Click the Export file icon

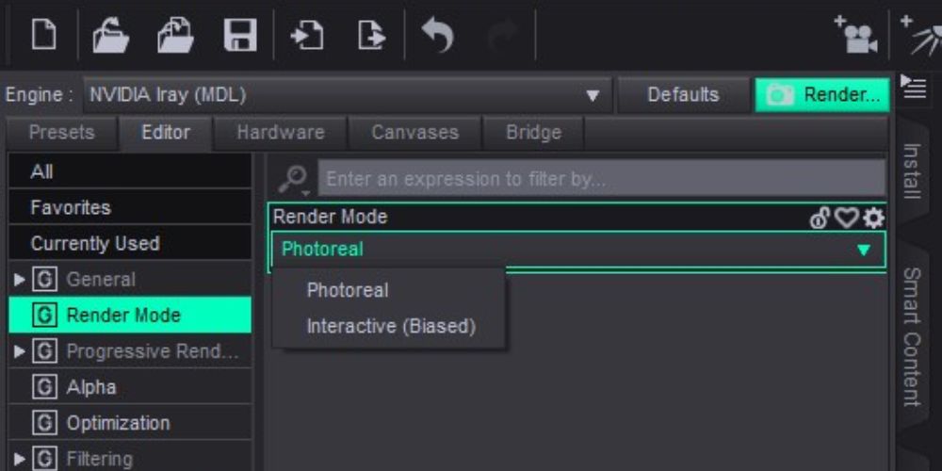click(372, 36)
